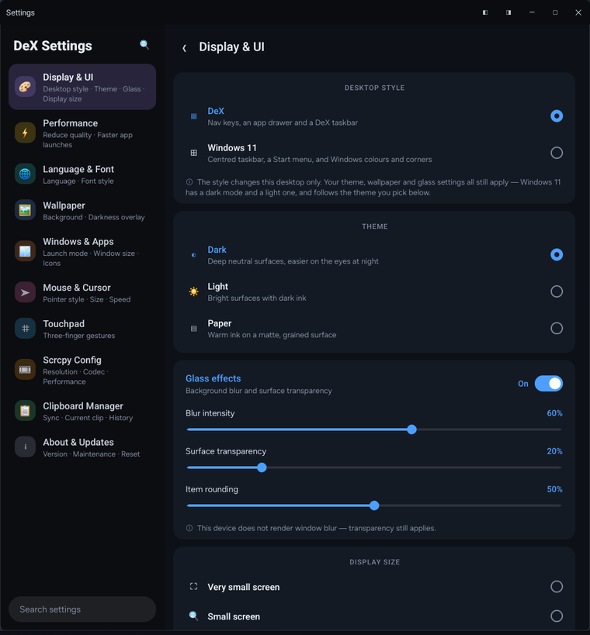The image size is (590, 635).
Task: Switch to Mouse & Cursor settings
Action: tap(82, 292)
